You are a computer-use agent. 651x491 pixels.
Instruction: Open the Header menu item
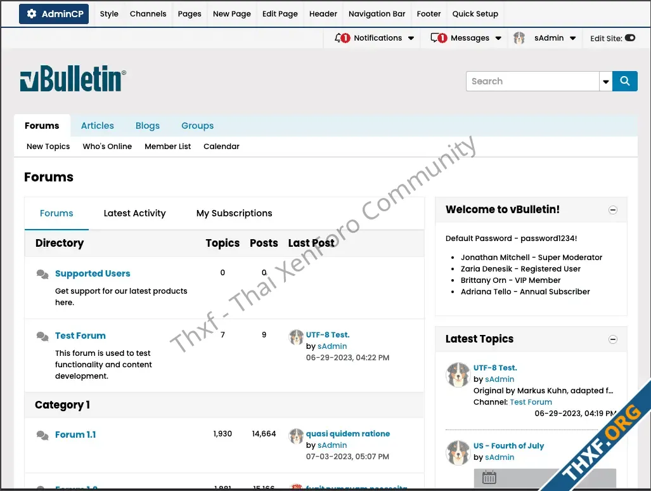coord(323,14)
